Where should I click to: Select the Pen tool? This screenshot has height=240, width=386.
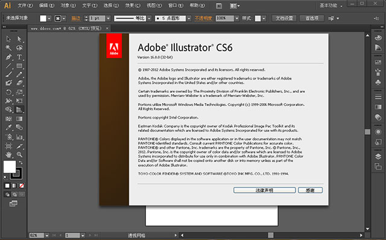coord(8,57)
